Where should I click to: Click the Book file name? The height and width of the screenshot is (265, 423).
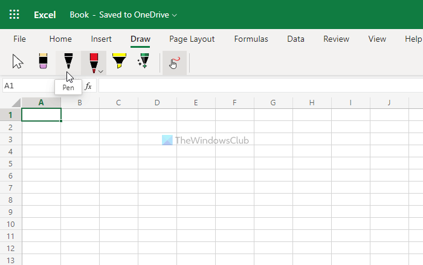79,15
